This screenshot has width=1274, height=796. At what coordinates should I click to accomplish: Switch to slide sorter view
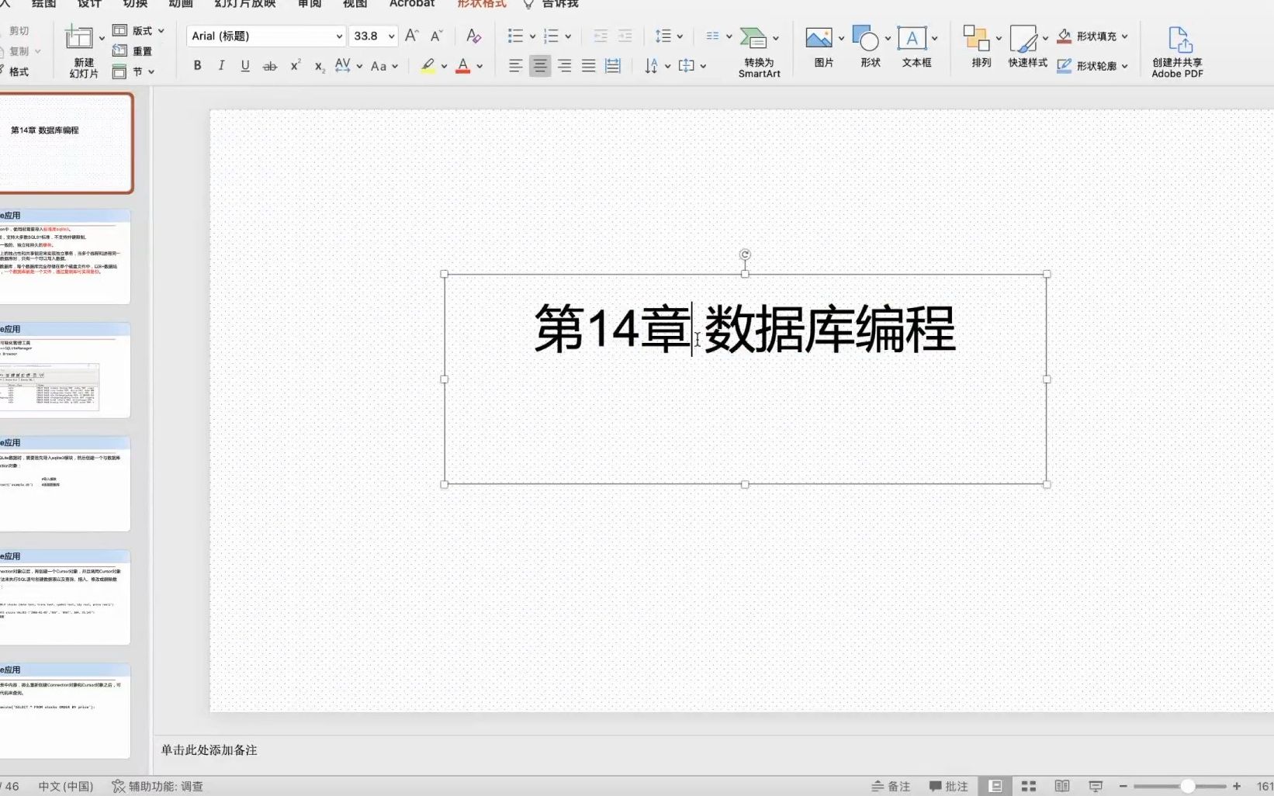[x=1029, y=786]
